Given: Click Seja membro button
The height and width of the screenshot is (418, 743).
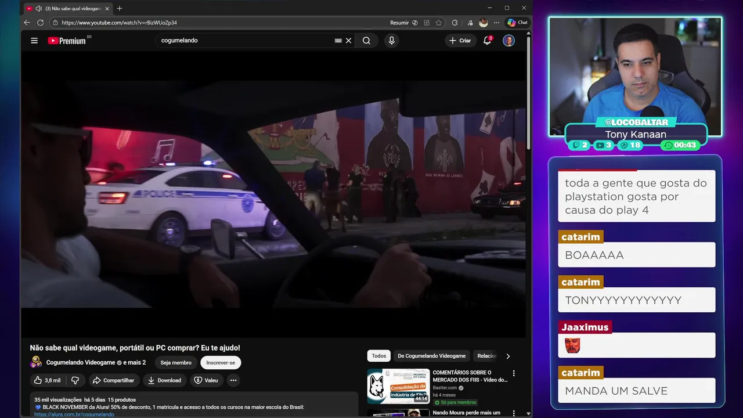Looking at the screenshot, I should (176, 363).
